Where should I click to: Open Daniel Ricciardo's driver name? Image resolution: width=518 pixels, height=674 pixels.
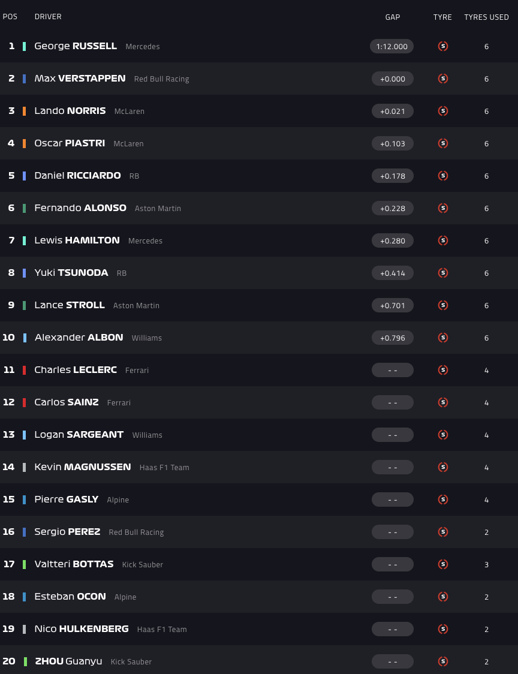coord(77,176)
